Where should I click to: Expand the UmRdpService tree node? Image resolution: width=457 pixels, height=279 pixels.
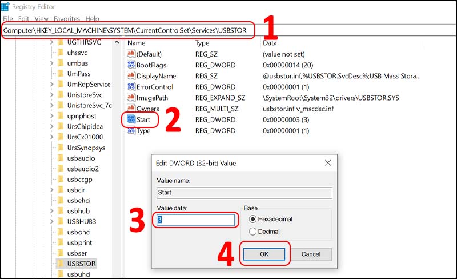click(x=51, y=84)
